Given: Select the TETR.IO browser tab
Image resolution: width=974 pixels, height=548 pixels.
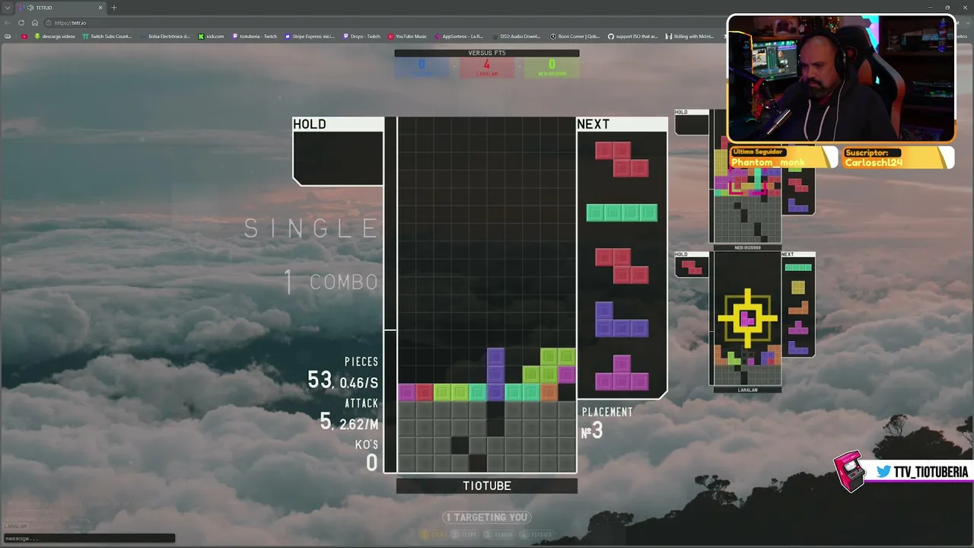Looking at the screenshot, I should pos(61,8).
